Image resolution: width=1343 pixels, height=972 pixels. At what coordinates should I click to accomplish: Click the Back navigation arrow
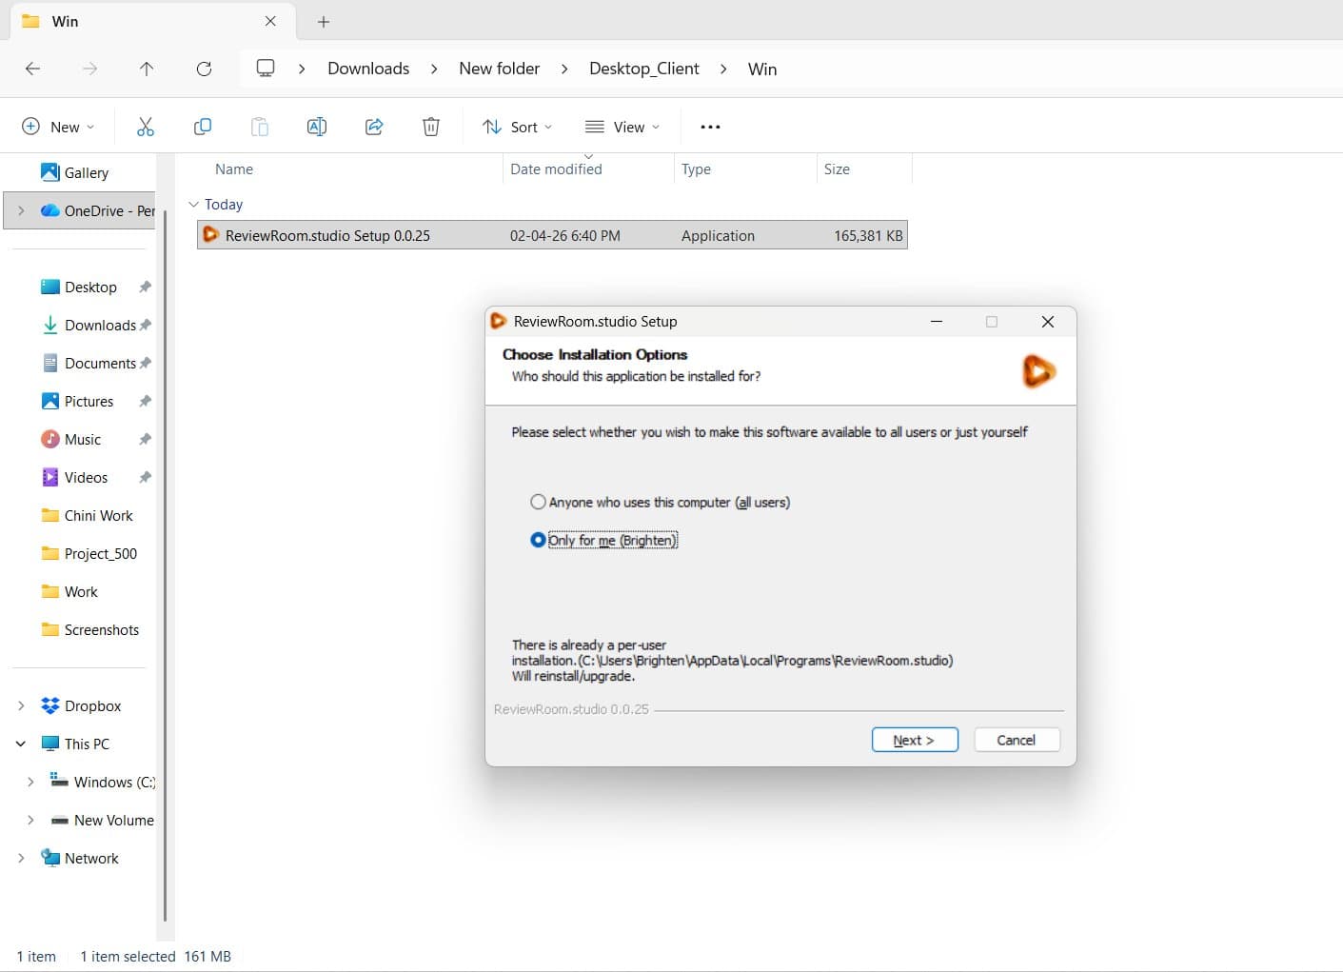click(x=32, y=69)
